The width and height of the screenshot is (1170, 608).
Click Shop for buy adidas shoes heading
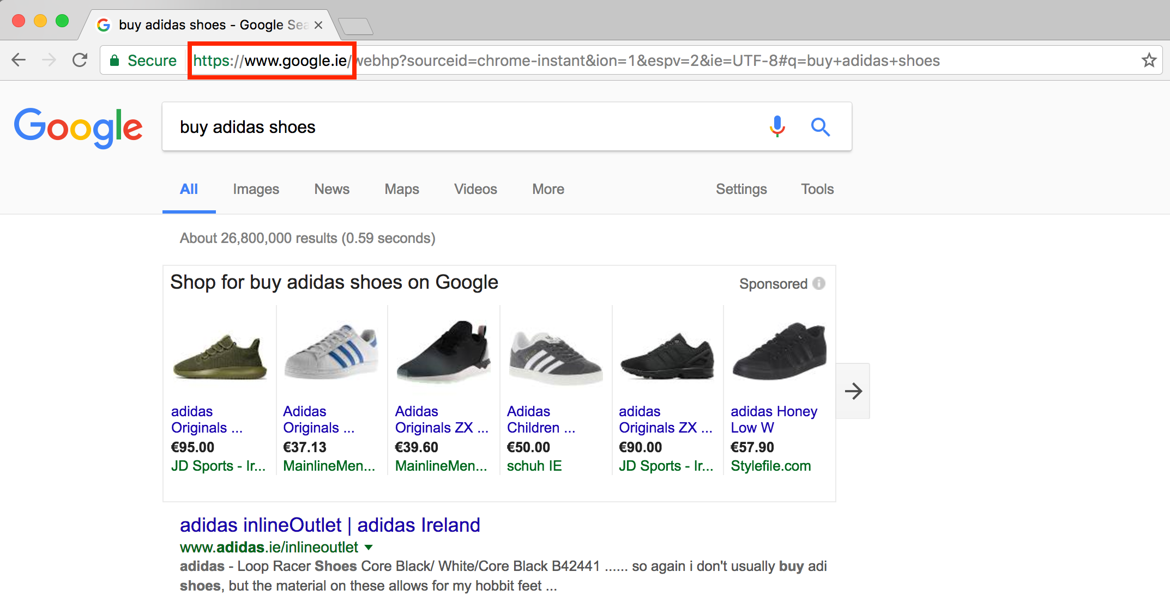(x=334, y=282)
